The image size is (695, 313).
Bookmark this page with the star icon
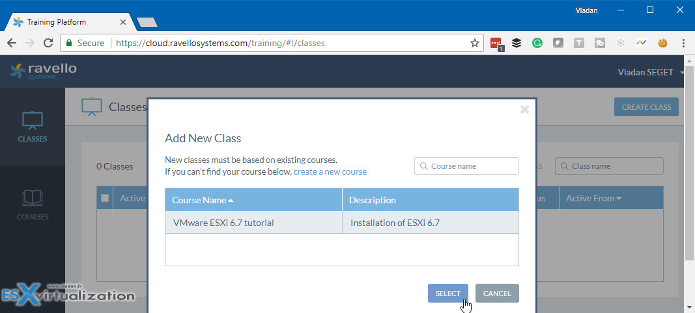pos(475,43)
